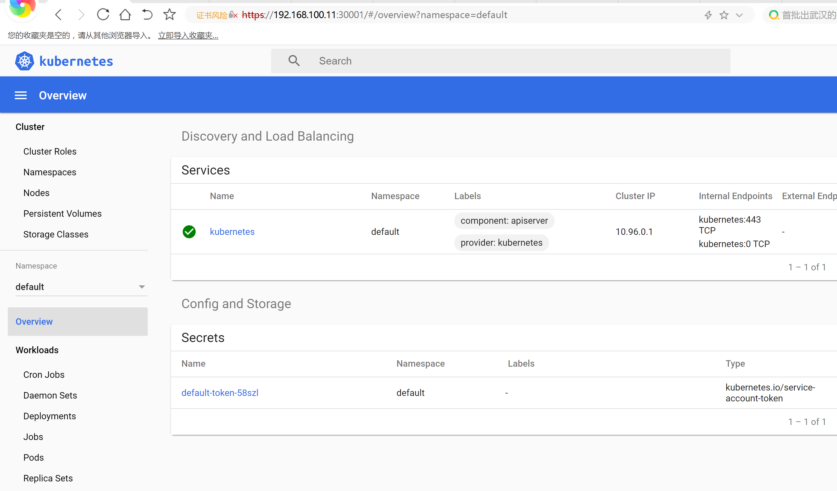Click the import bookmarks link
Image resolution: width=837 pixels, height=491 pixels.
pyautogui.click(x=188, y=35)
